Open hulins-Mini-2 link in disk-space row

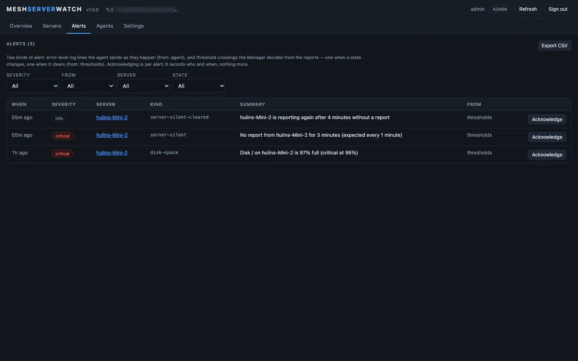tap(112, 153)
